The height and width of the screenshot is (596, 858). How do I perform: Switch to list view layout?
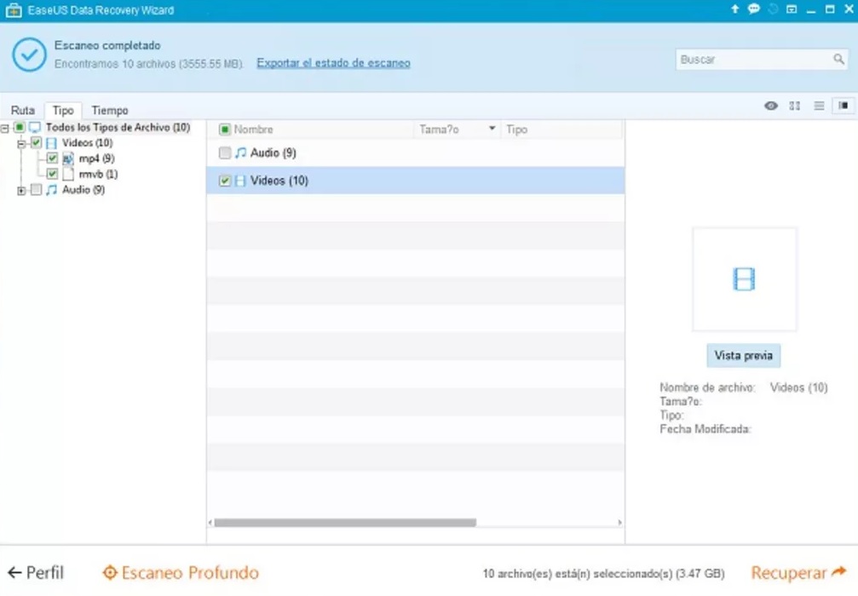[819, 106]
